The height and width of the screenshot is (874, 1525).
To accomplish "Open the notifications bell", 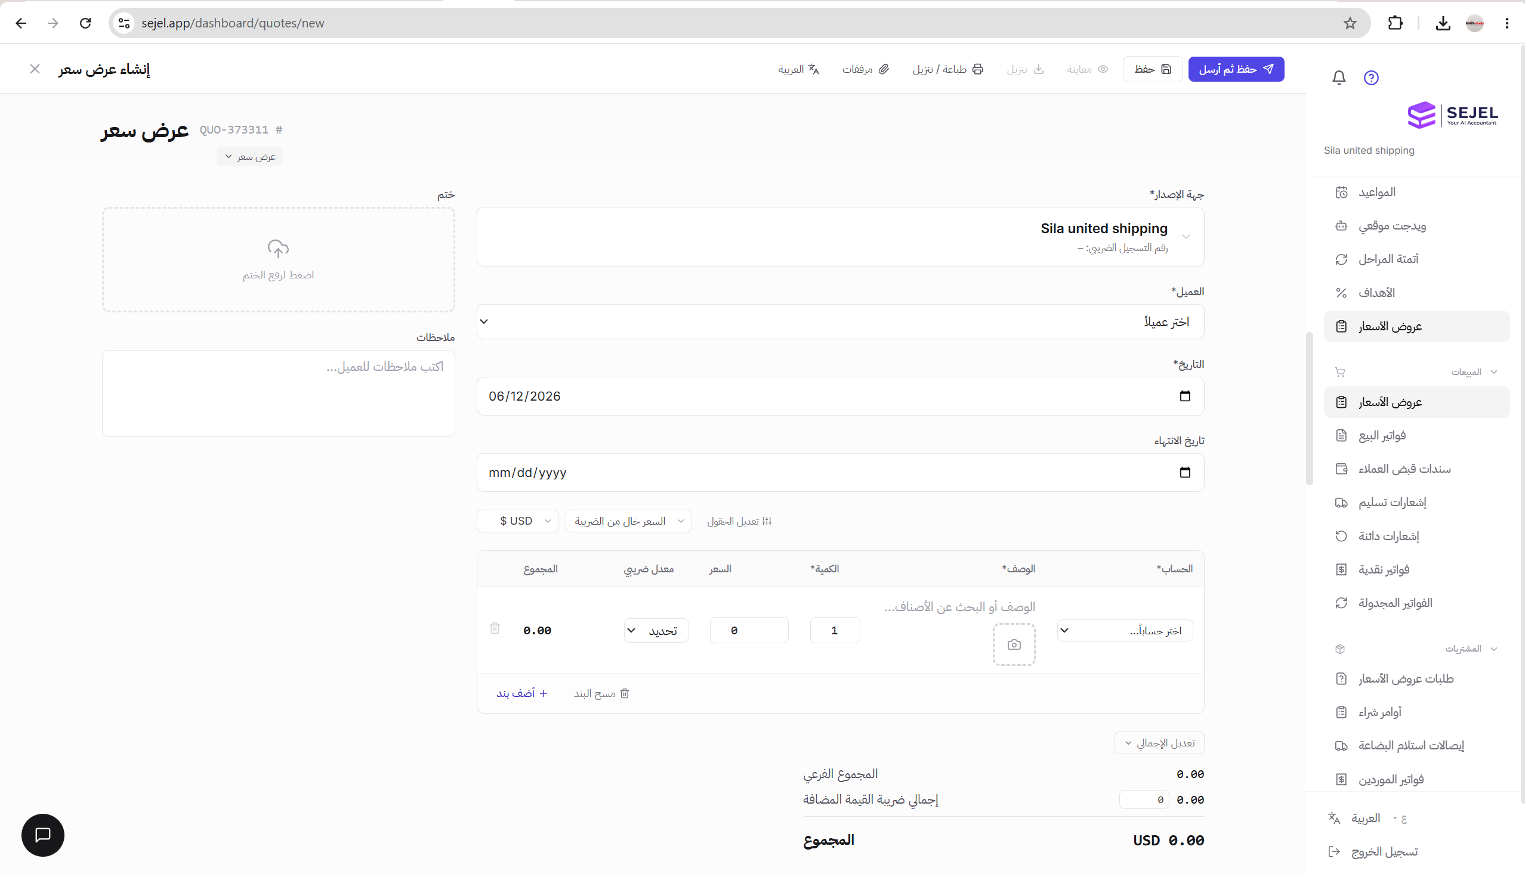I will point(1339,78).
